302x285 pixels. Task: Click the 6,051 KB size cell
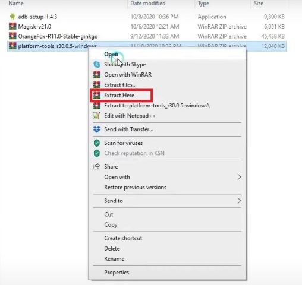pos(274,26)
